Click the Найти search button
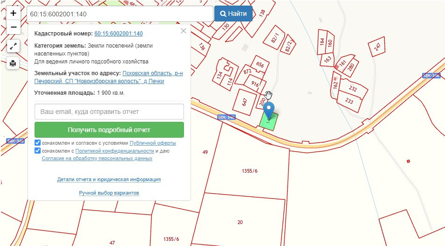445x246 pixels. (x=233, y=14)
